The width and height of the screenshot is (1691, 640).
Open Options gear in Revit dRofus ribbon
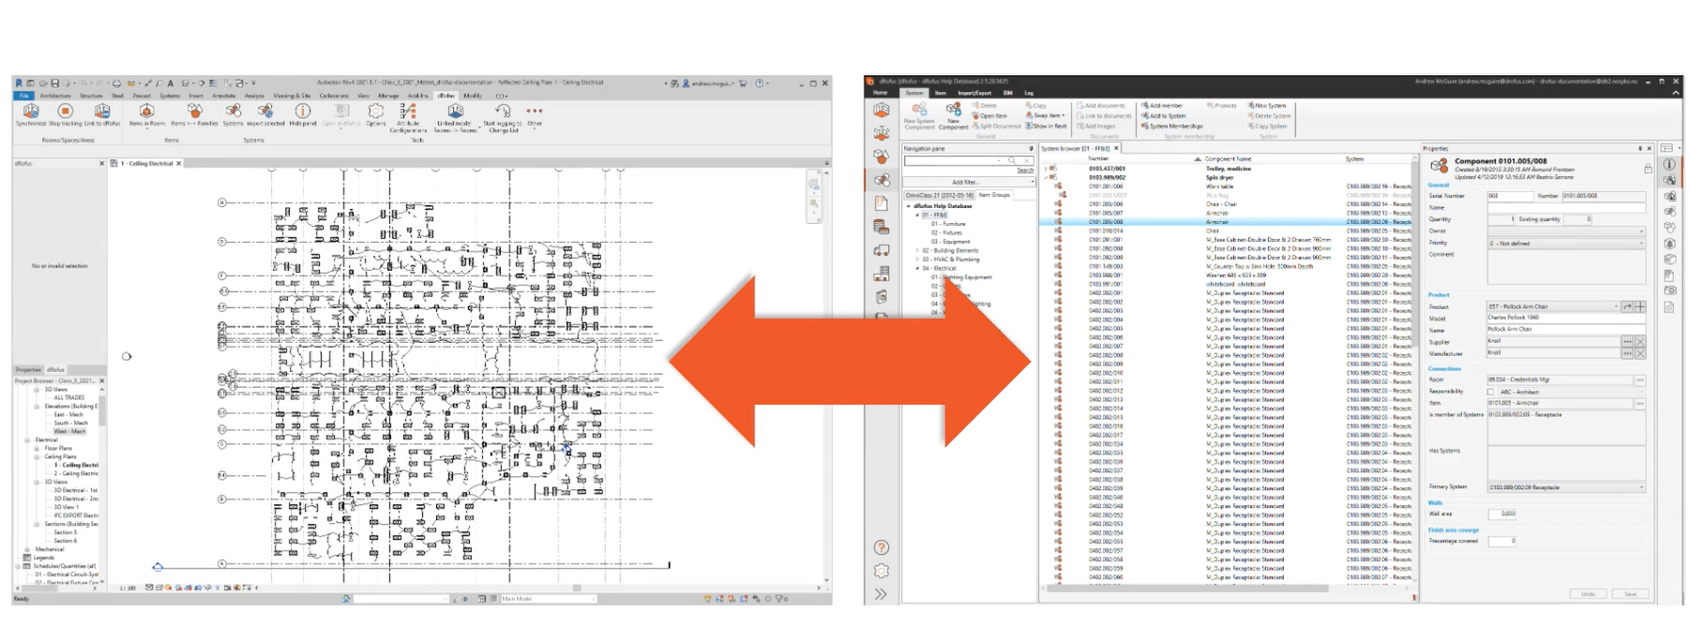(376, 112)
